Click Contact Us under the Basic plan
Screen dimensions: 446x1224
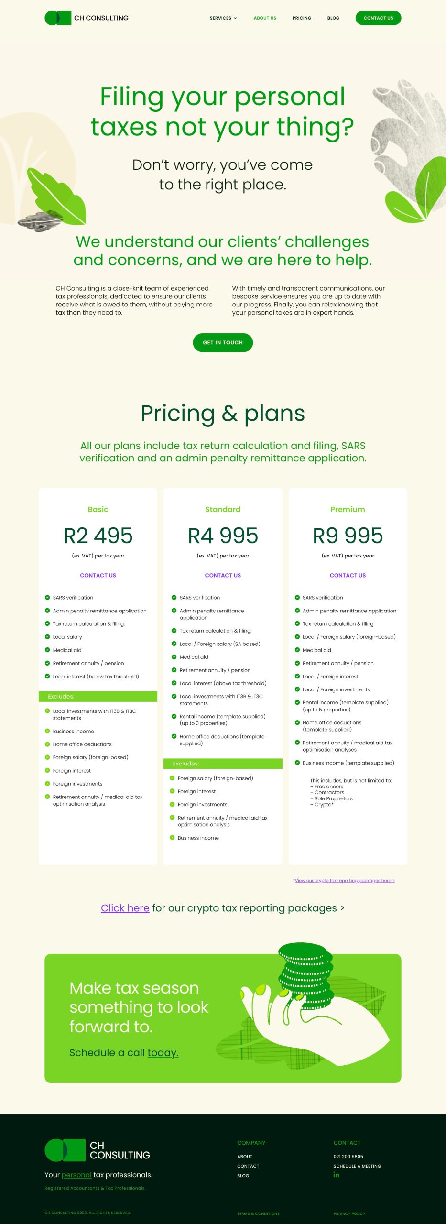[98, 576]
